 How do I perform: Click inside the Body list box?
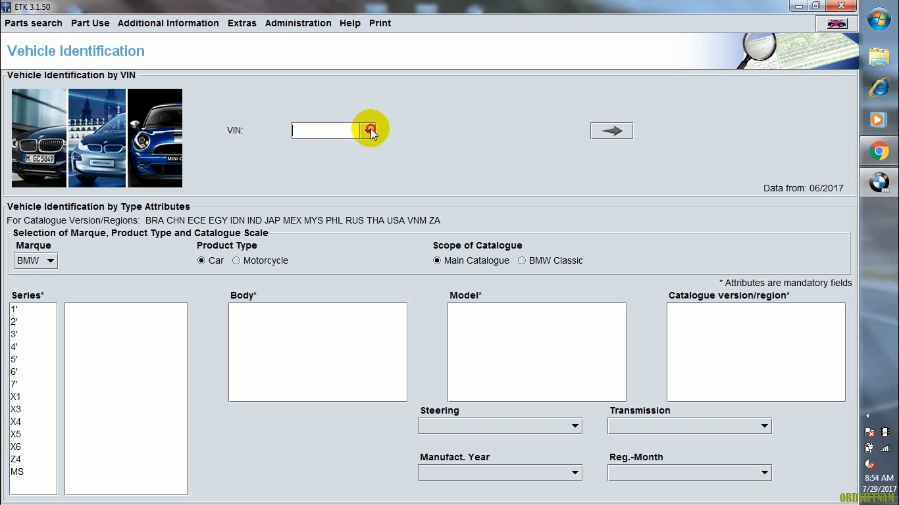(318, 352)
